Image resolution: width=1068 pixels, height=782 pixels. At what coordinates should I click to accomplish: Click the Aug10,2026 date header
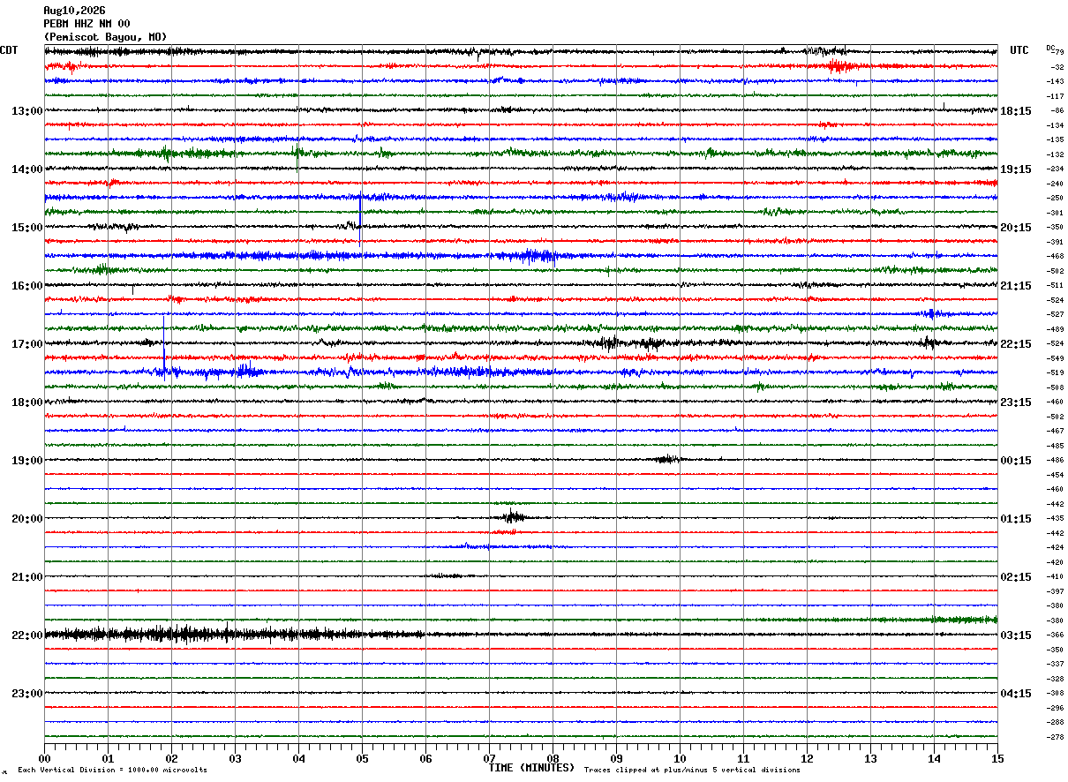point(74,11)
